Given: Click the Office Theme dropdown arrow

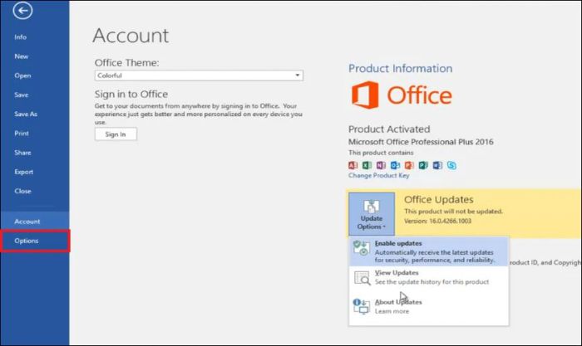Looking at the screenshot, I should [x=298, y=76].
